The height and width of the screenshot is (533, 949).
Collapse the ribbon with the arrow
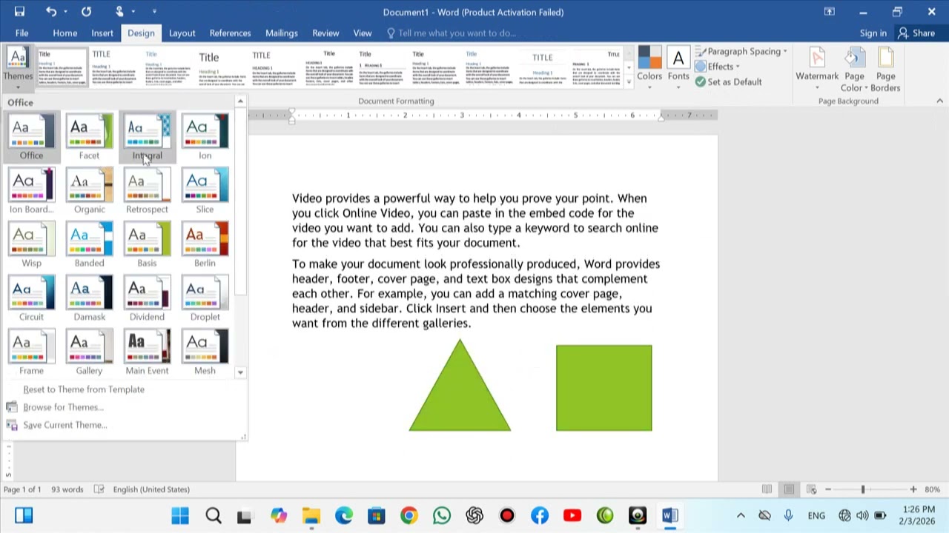click(x=940, y=101)
